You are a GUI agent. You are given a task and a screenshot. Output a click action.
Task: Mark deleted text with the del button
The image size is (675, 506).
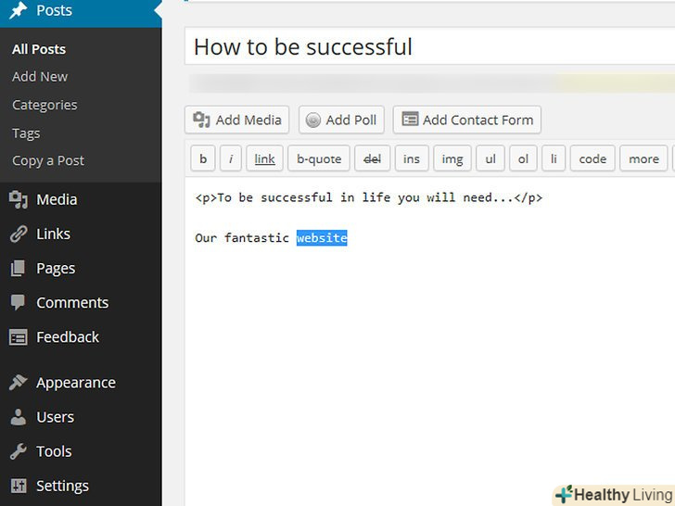[x=372, y=158]
